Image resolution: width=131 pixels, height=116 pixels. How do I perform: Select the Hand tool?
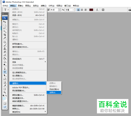5,89
